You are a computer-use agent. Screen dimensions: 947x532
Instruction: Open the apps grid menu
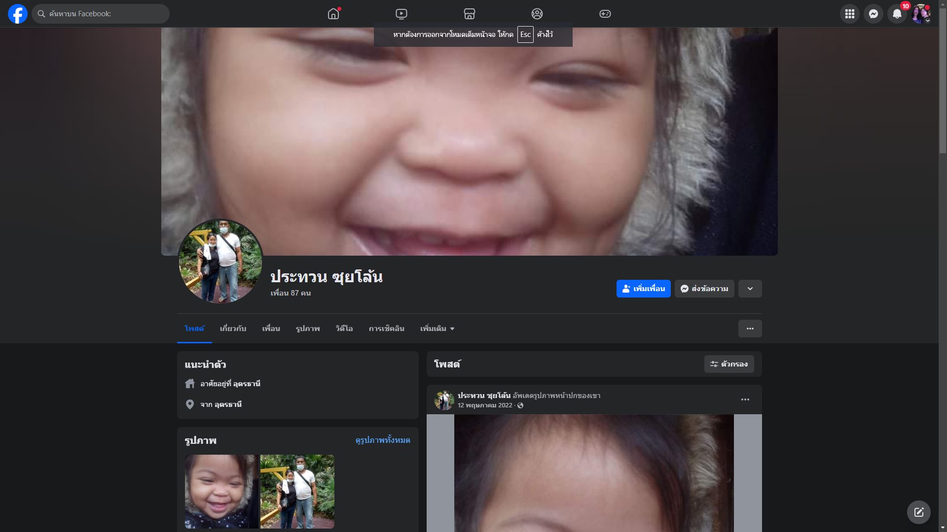click(x=849, y=14)
